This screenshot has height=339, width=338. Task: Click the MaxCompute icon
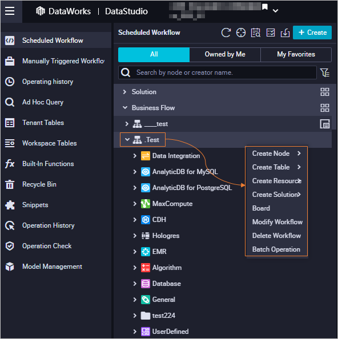[x=146, y=204]
